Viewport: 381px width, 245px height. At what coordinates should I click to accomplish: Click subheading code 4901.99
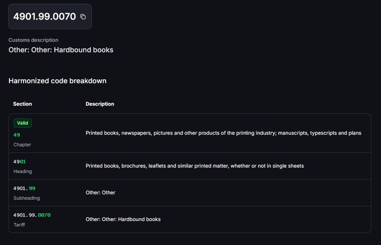(x=25, y=188)
